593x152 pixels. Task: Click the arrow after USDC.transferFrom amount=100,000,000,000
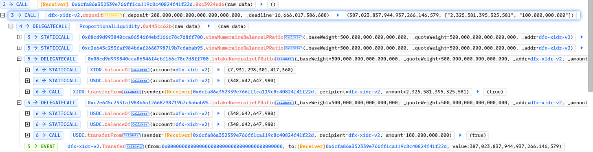[460, 135]
